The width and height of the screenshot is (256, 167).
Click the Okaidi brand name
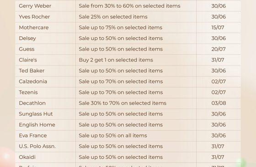point(27,157)
